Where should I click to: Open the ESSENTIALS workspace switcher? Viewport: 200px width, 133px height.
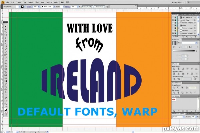point(178,2)
